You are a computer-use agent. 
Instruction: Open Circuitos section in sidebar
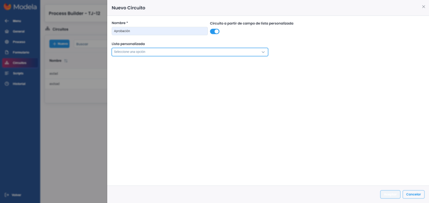point(19,63)
